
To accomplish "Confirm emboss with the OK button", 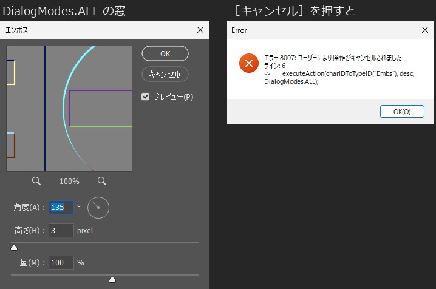I will point(165,53).
